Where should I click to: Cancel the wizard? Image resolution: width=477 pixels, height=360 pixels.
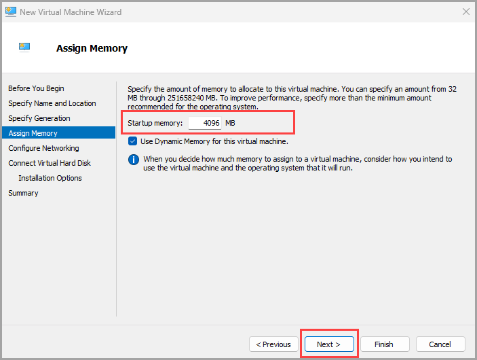[440, 344]
